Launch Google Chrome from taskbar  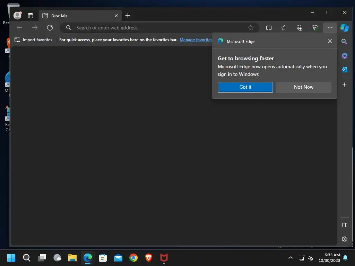coord(133,258)
